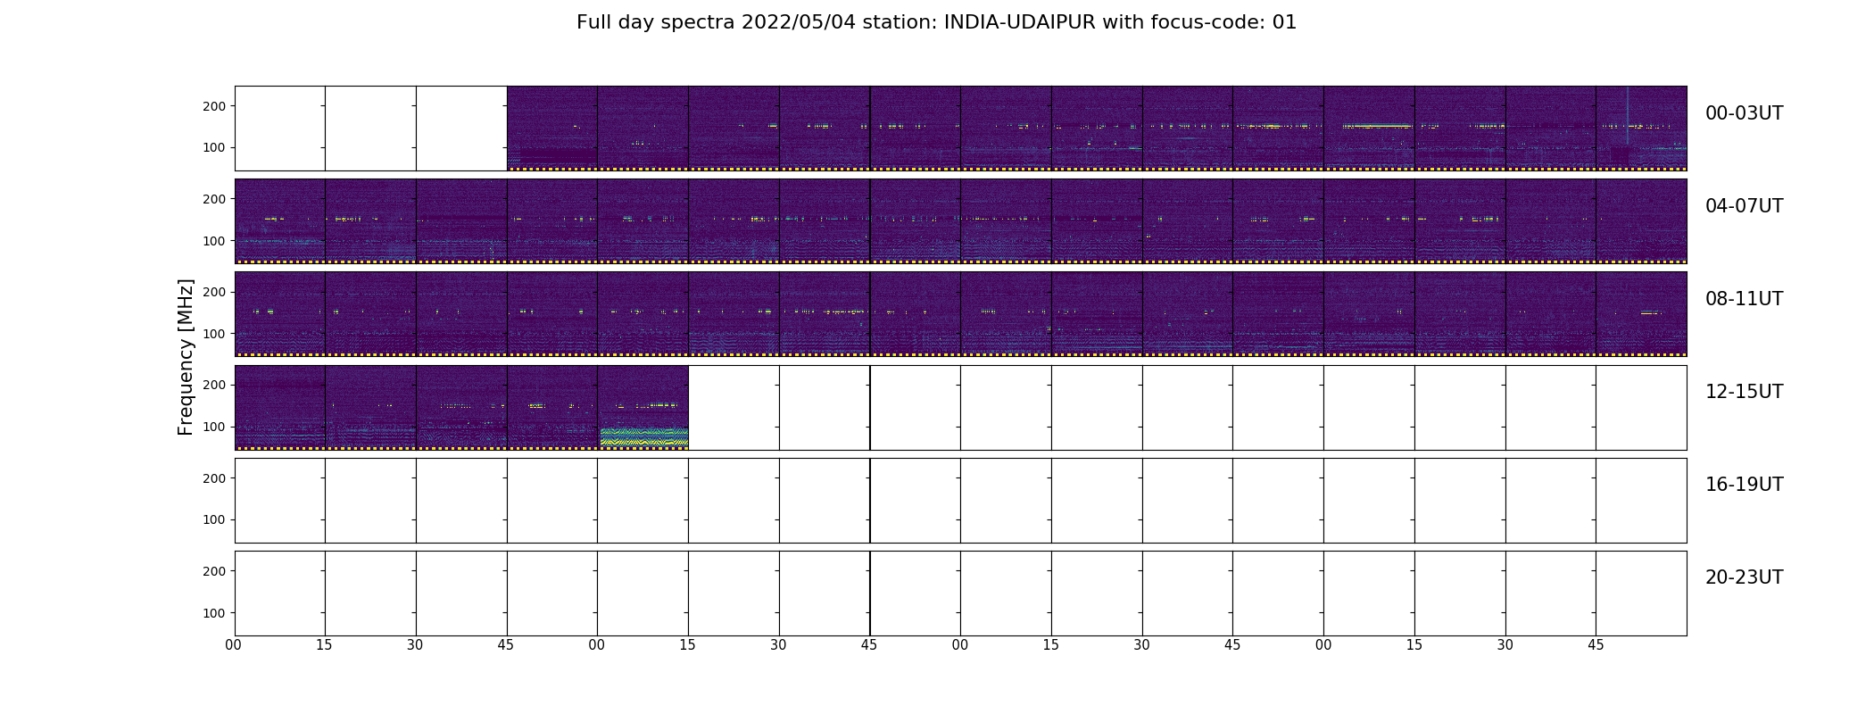Image resolution: width=1874 pixels, height=714 pixels.
Task: Click the last empty panel of 20-23UT row
Action: [x=1641, y=594]
